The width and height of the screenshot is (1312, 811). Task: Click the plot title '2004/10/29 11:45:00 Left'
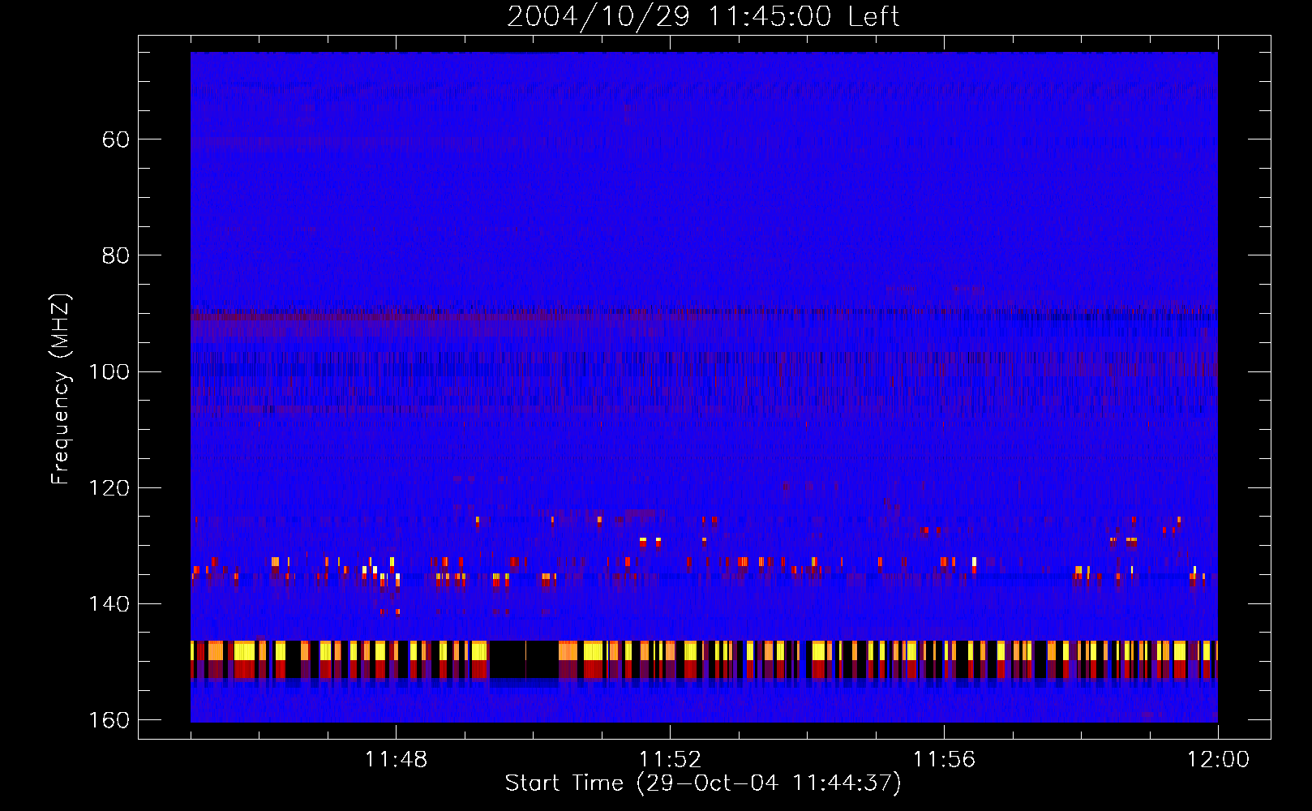[703, 16]
